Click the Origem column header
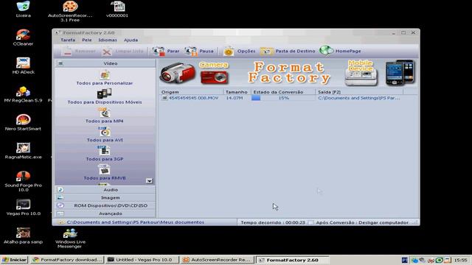Image resolution: width=472 pixels, height=265 pixels. [x=191, y=92]
